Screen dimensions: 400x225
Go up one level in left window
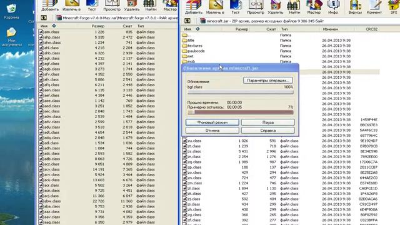pyautogui.click(x=44, y=17)
